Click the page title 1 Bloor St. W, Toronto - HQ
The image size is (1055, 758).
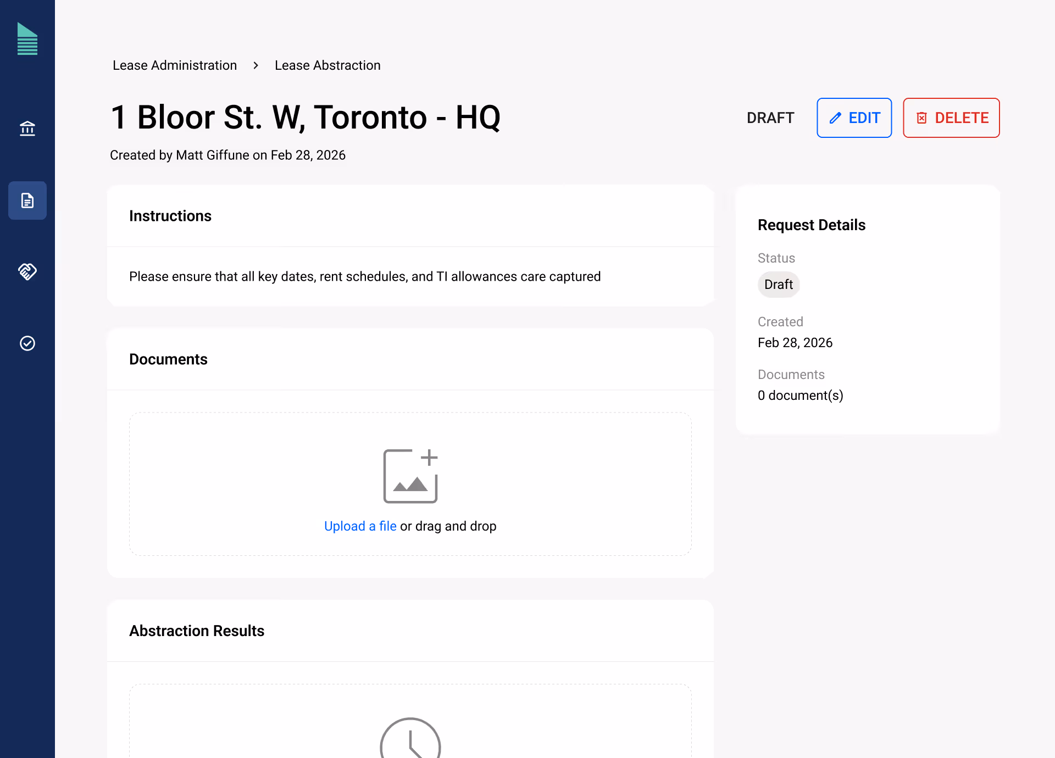[306, 117]
